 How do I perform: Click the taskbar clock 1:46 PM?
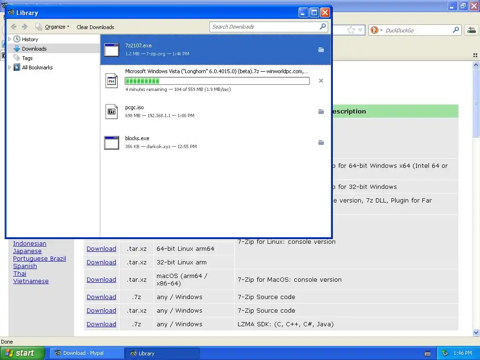(x=463, y=353)
